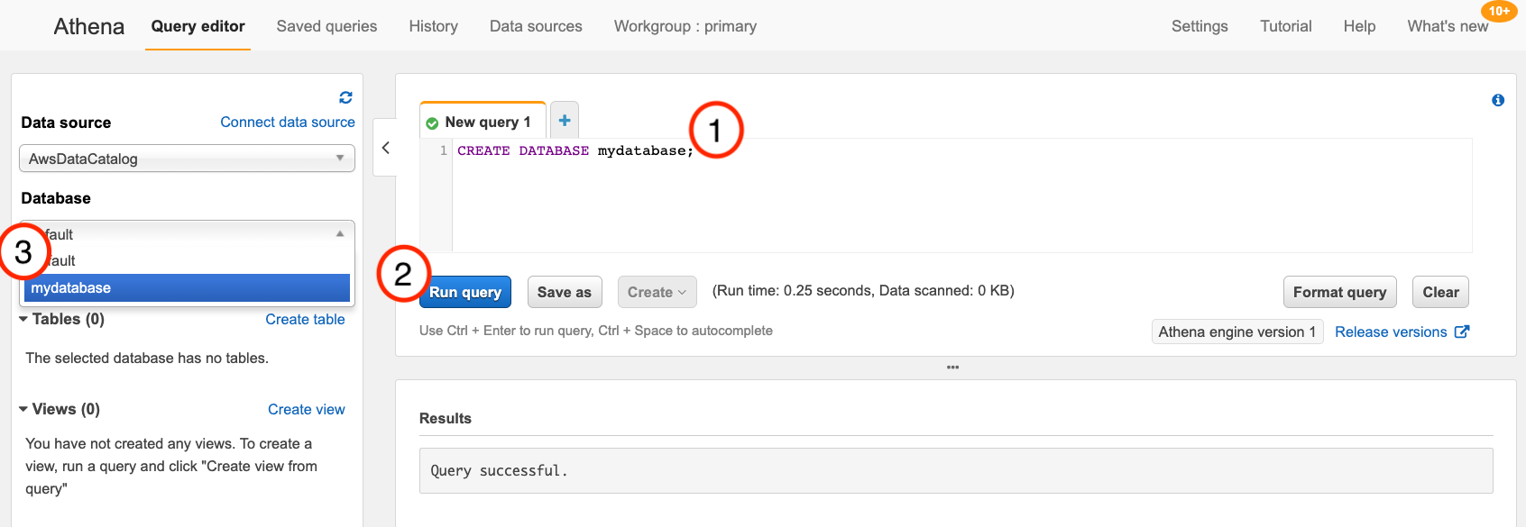Image resolution: width=1526 pixels, height=527 pixels.
Task: Open What's new
Action: pyautogui.click(x=1448, y=26)
